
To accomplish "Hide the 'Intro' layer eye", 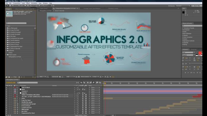I will click(x=6, y=99).
